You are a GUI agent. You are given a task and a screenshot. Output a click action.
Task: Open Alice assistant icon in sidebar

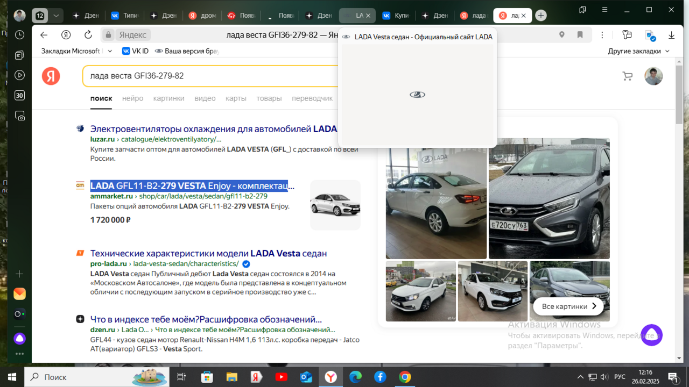(x=19, y=339)
